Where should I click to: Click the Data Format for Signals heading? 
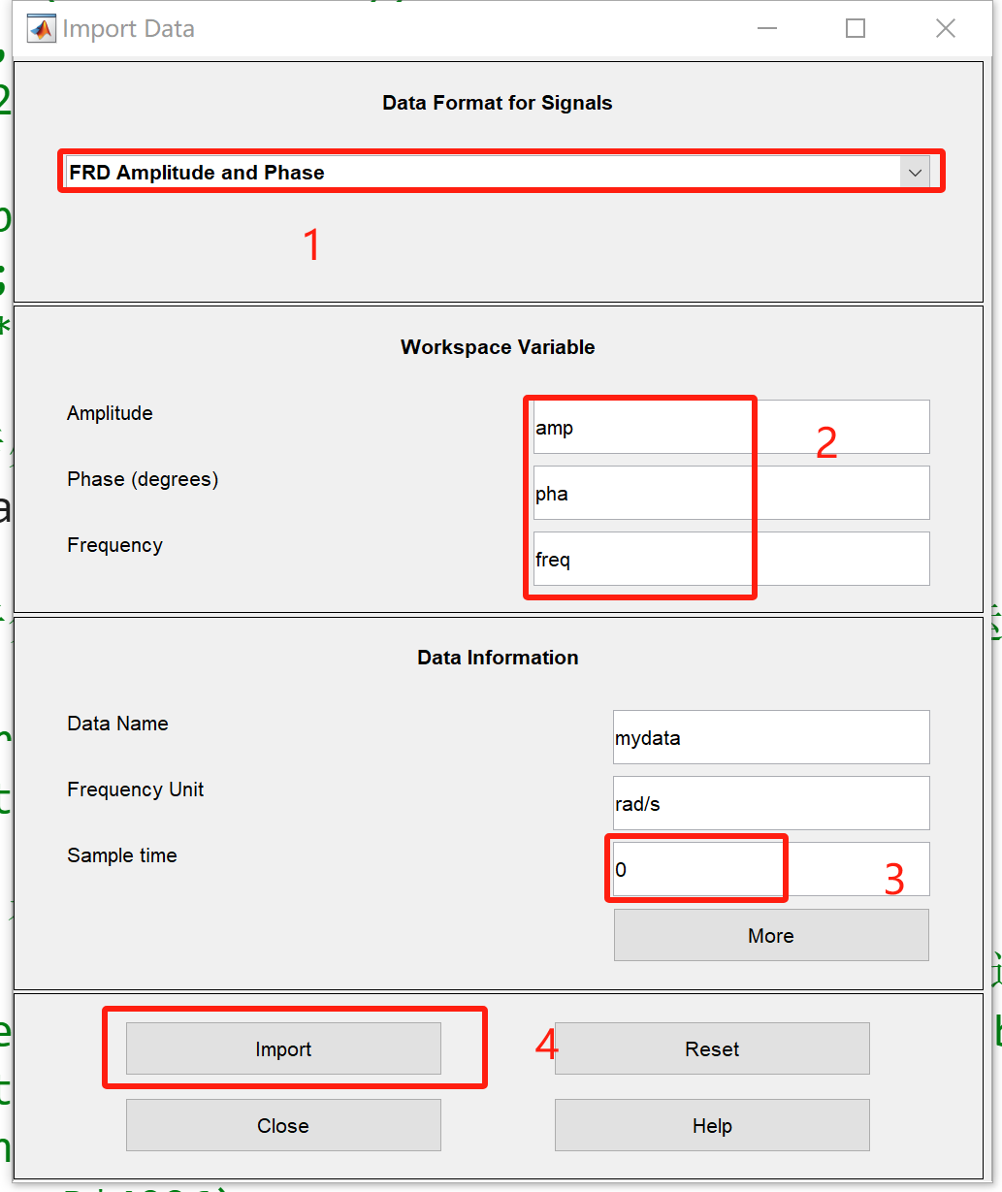[x=498, y=103]
